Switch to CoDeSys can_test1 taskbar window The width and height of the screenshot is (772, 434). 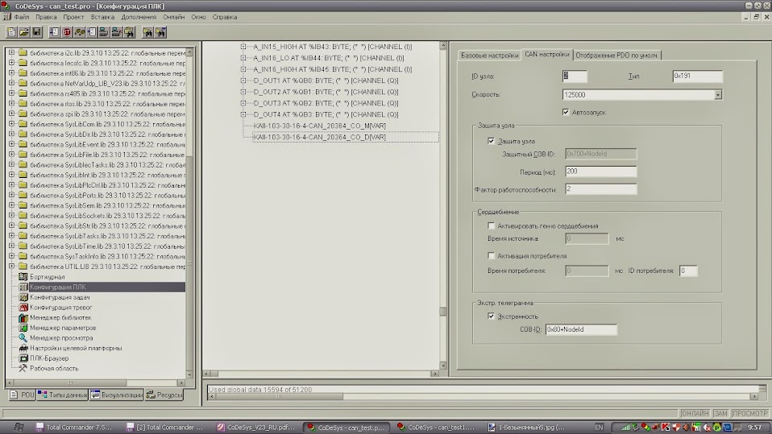coord(436,427)
